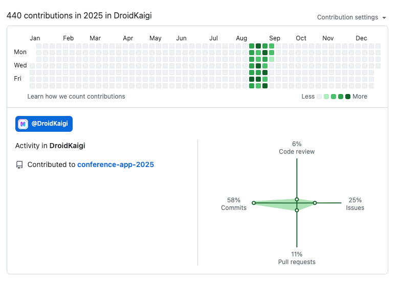Click the pale green legend swatch
This screenshot has height=284, width=399.
[x=326, y=97]
